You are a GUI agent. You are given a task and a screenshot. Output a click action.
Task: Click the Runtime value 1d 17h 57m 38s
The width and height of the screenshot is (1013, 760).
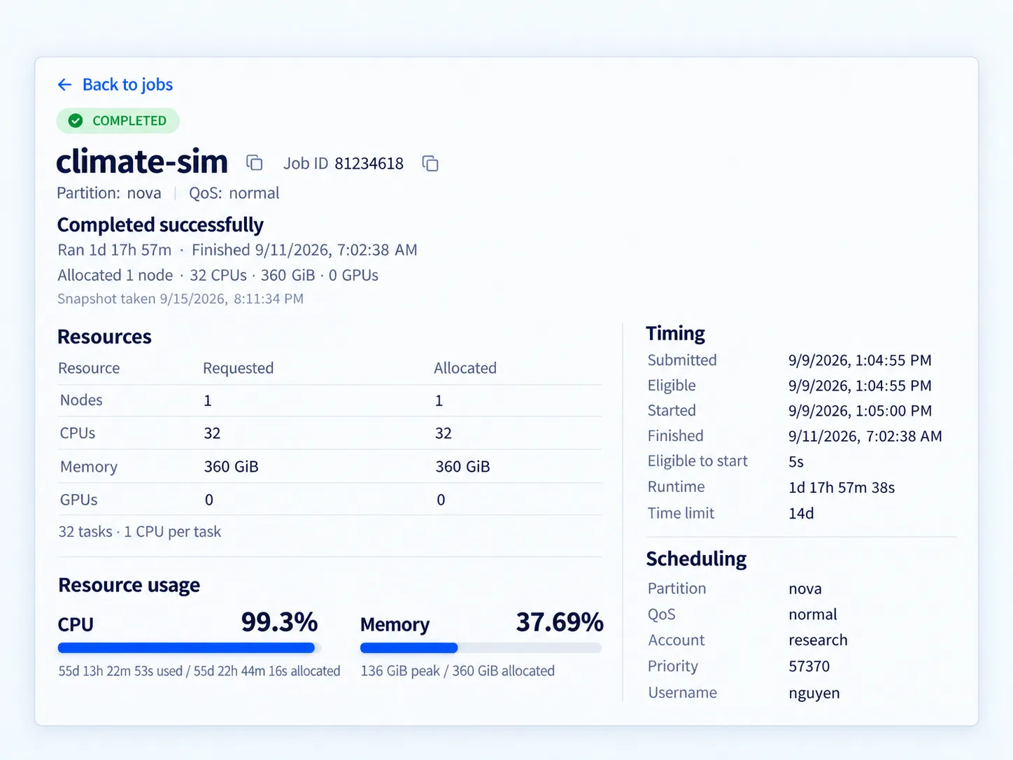click(x=842, y=487)
